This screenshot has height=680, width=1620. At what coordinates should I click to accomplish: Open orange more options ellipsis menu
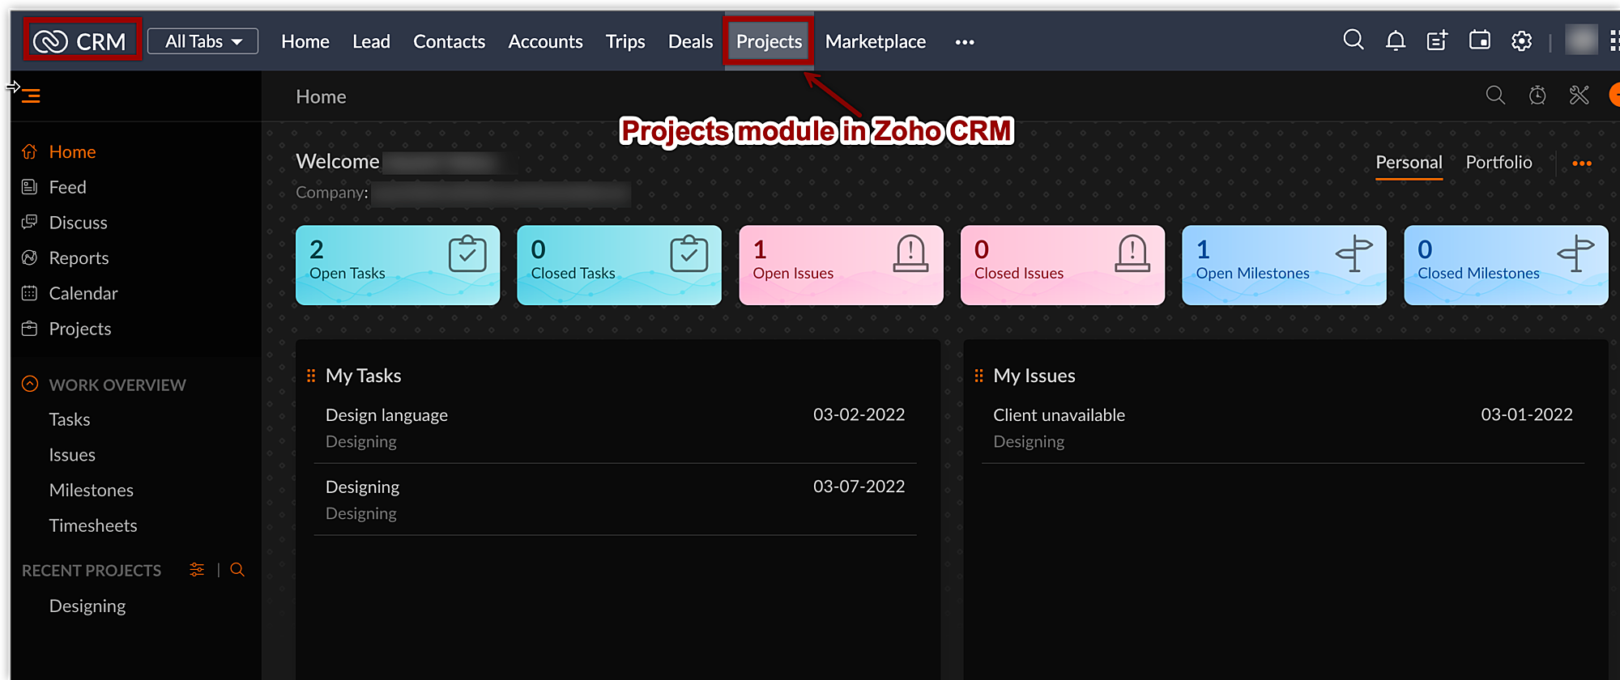tap(1581, 164)
